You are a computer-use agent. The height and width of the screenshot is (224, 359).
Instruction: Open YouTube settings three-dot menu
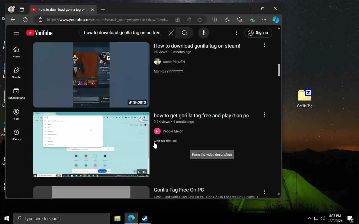[x=237, y=33]
